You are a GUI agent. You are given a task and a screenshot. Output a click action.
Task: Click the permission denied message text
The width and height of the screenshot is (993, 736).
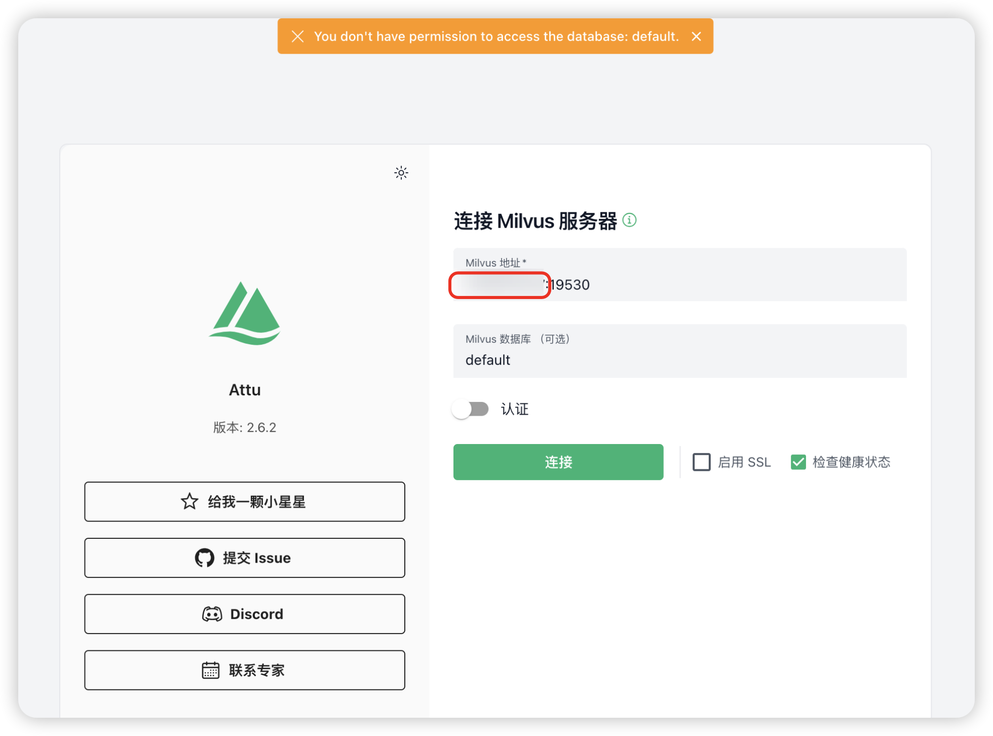click(x=496, y=36)
